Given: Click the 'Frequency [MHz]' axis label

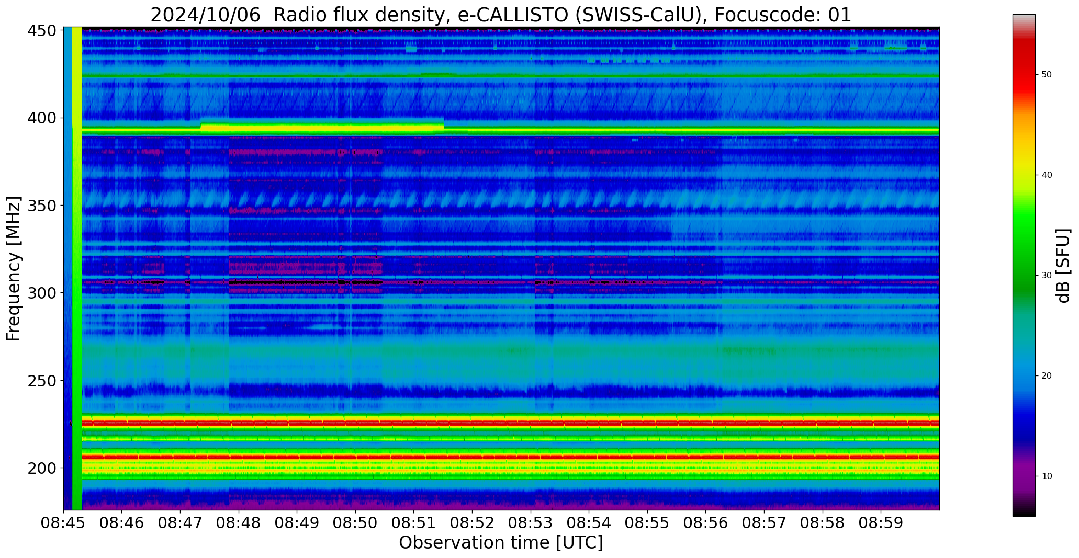Looking at the screenshot, I should [14, 269].
